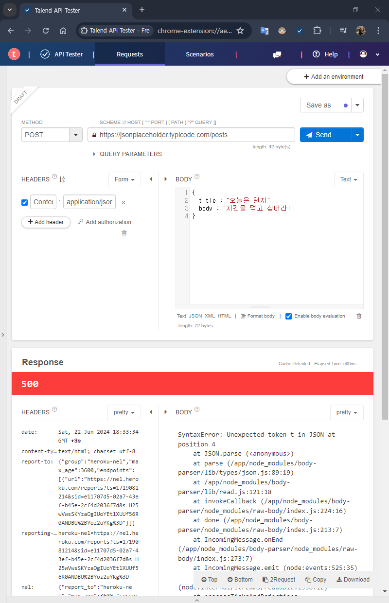Viewport: 389px width, 603px height.
Task: Click the 2Request button
Action: point(279,580)
